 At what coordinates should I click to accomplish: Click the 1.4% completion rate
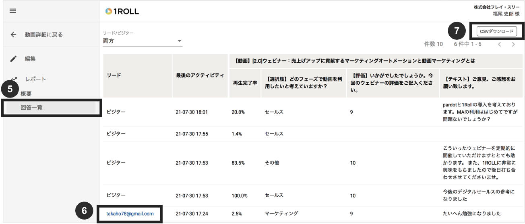pyautogui.click(x=237, y=134)
